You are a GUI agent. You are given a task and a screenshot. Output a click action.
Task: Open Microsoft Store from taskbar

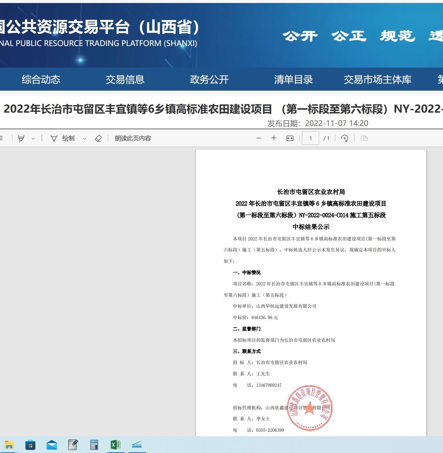coord(30,445)
